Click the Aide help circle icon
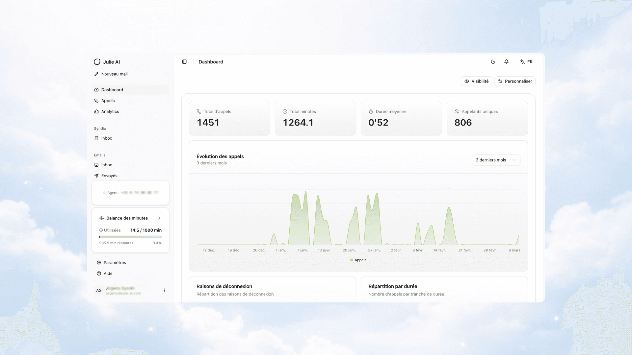The image size is (632, 355). [99, 273]
